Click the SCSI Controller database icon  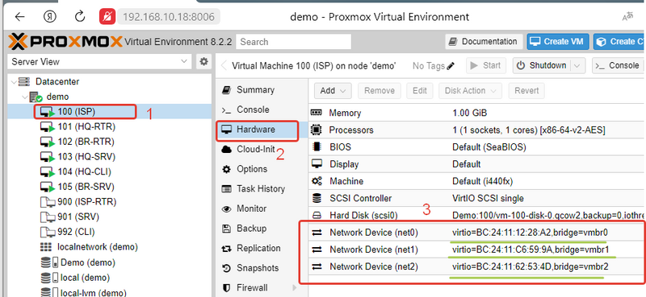point(317,199)
